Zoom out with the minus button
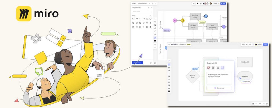 (x=256, y=104)
